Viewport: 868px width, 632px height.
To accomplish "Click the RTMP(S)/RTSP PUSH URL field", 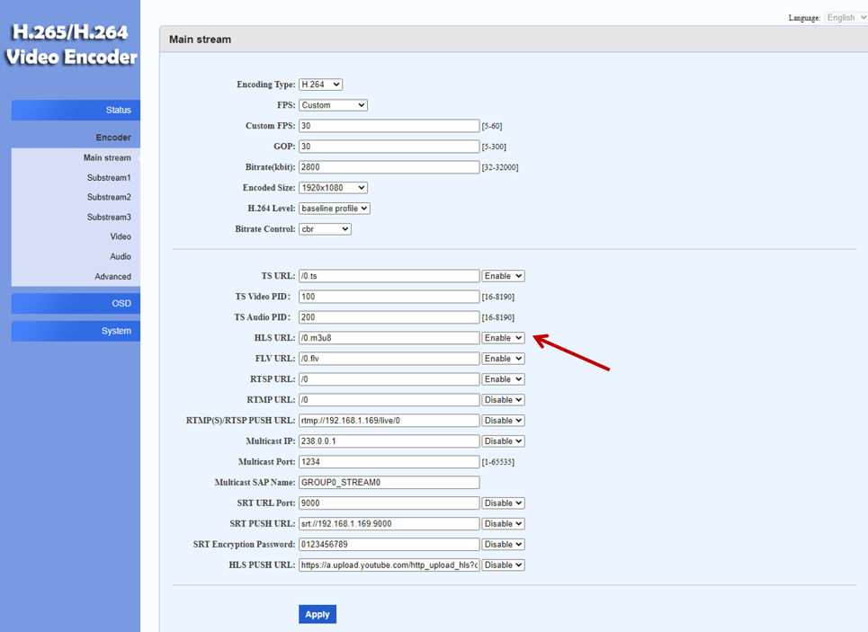I will tap(389, 421).
